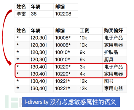Select the 图书 cell

[115, 81]
